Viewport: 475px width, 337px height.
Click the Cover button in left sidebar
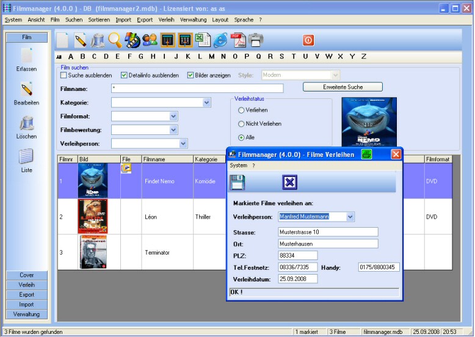[x=27, y=275]
